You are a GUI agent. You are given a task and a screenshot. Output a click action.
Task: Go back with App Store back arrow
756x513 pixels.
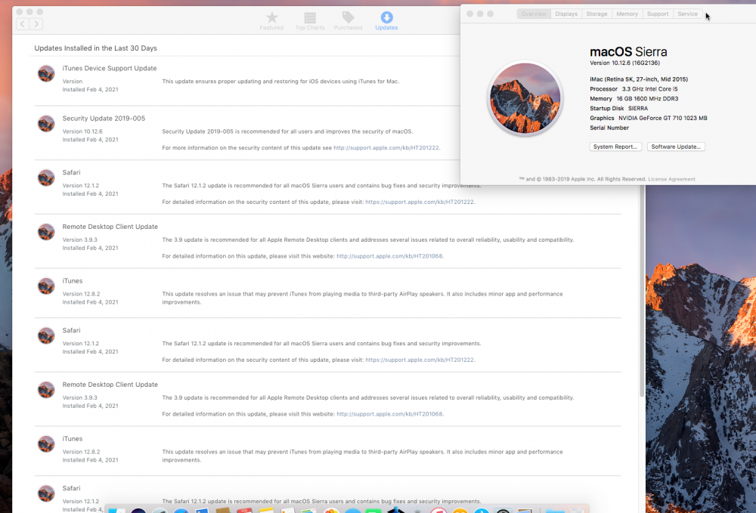click(23, 23)
